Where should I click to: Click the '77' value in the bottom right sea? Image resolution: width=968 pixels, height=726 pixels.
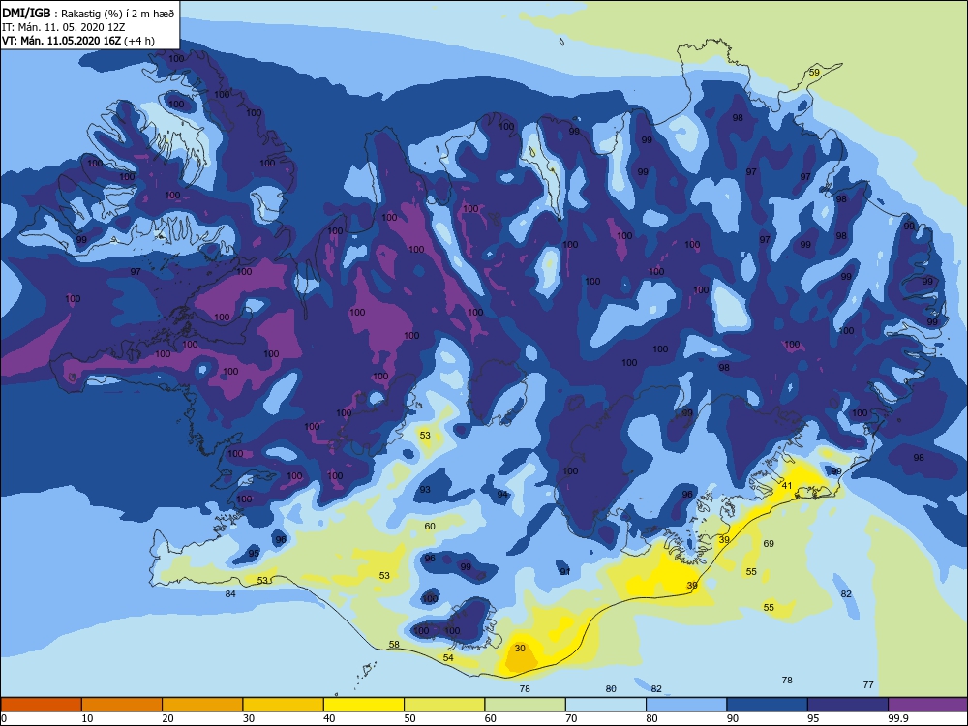pyautogui.click(x=868, y=684)
